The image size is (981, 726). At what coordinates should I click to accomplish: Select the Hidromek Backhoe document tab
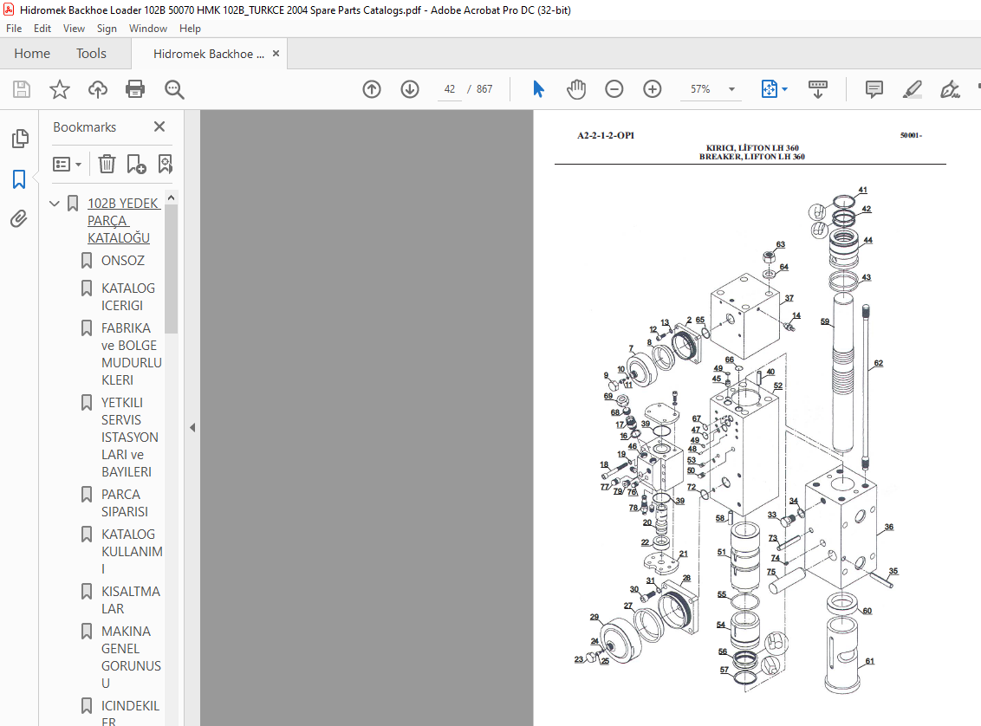[209, 54]
